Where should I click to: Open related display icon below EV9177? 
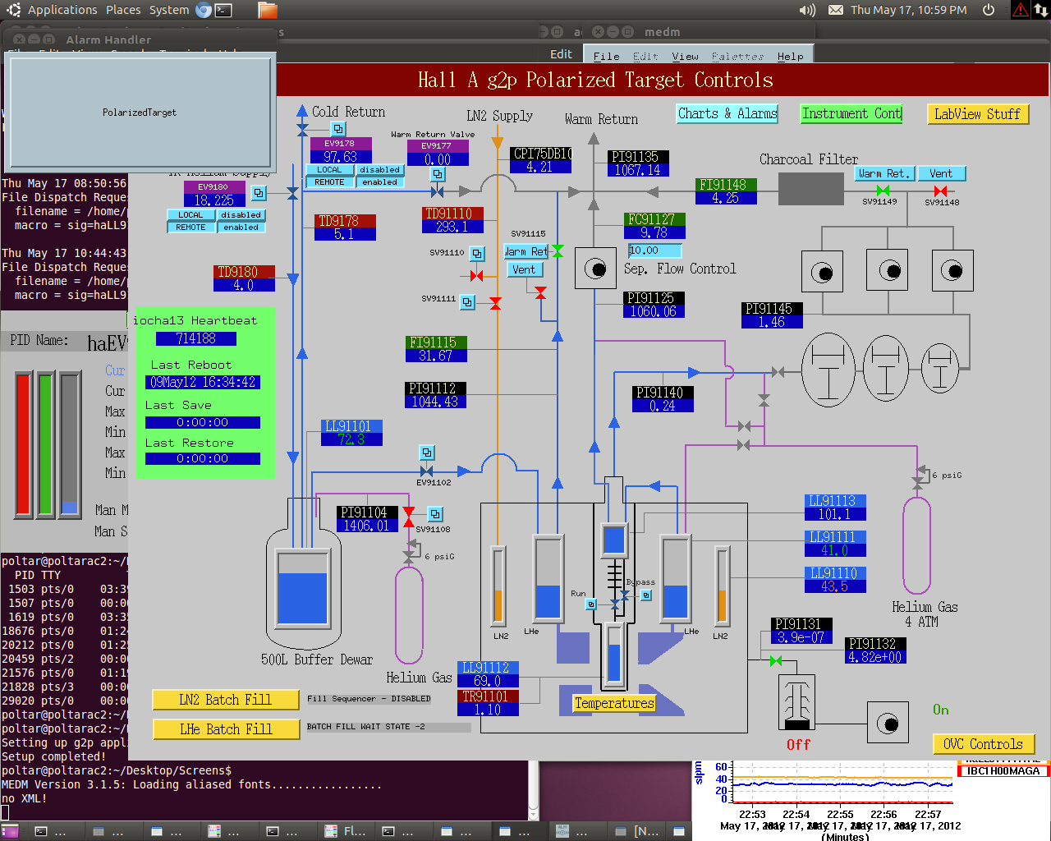click(438, 174)
